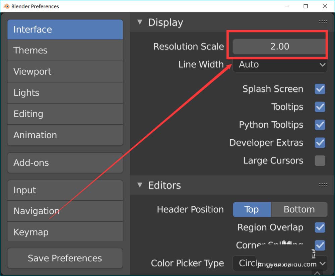Disable the Splash Screen checkbox
The height and width of the screenshot is (276, 335).
tap(320, 89)
